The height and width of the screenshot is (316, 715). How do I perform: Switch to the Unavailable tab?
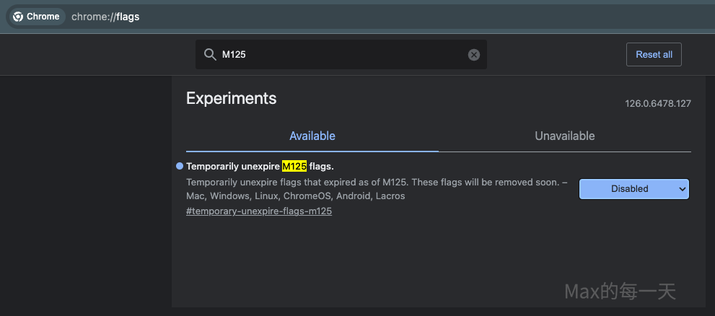(x=564, y=136)
